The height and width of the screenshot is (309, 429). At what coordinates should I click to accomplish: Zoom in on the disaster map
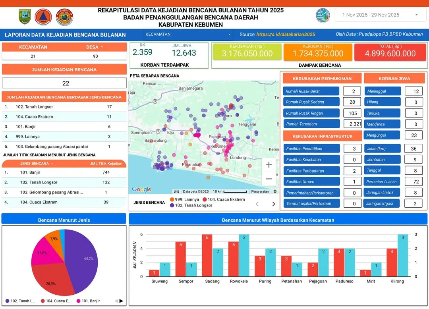[269, 165]
